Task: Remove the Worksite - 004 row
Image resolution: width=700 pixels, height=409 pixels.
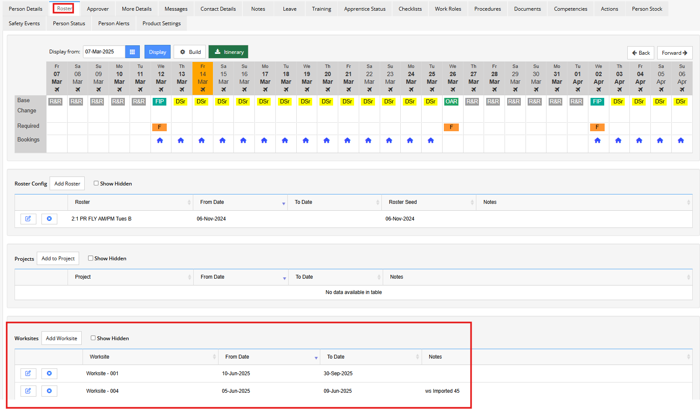Action: (x=49, y=391)
